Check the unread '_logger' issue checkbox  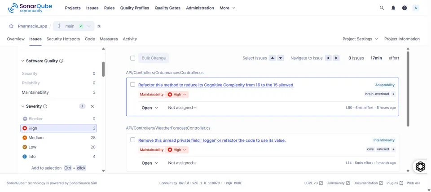132,140
